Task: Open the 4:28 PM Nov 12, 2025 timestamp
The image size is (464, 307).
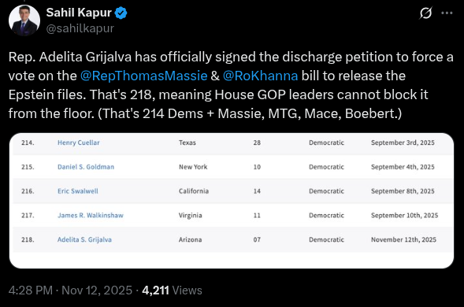Action: click(x=70, y=290)
